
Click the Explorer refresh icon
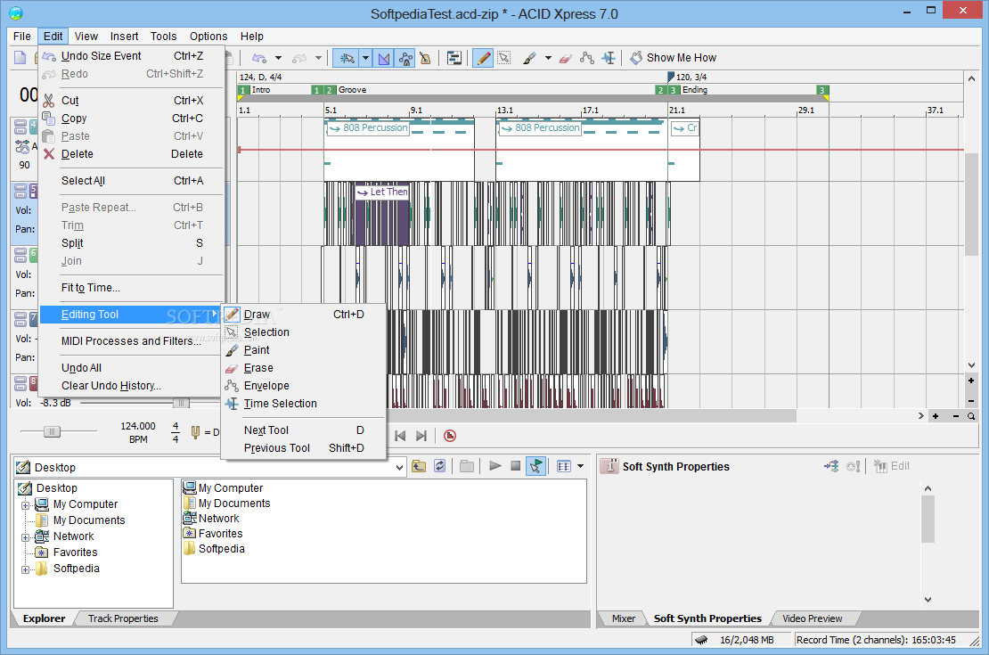click(439, 466)
